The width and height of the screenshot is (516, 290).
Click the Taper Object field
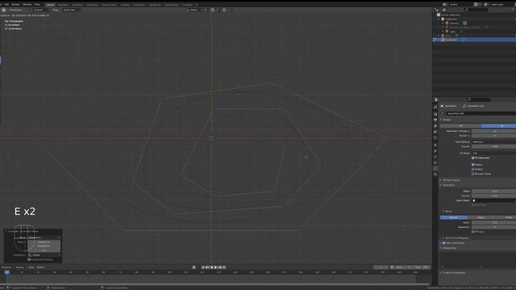493,201
